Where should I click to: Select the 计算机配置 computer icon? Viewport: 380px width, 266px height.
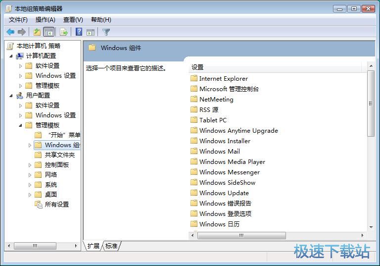coord(20,56)
